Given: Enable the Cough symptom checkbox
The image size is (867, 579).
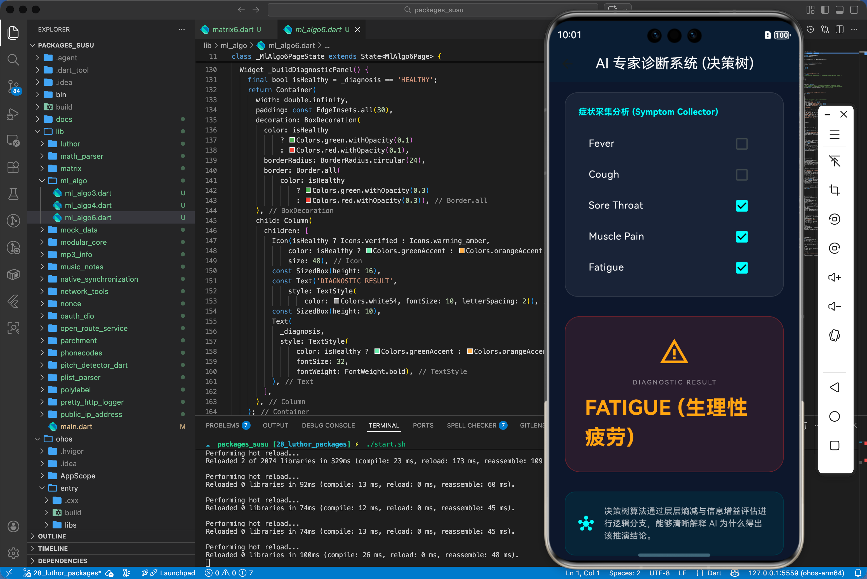Looking at the screenshot, I should [x=742, y=175].
